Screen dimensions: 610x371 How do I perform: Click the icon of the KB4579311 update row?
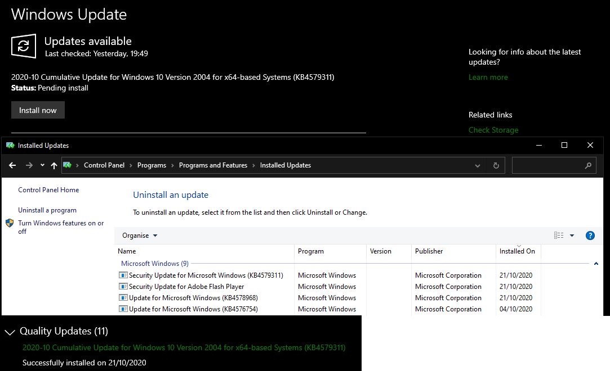coord(123,275)
